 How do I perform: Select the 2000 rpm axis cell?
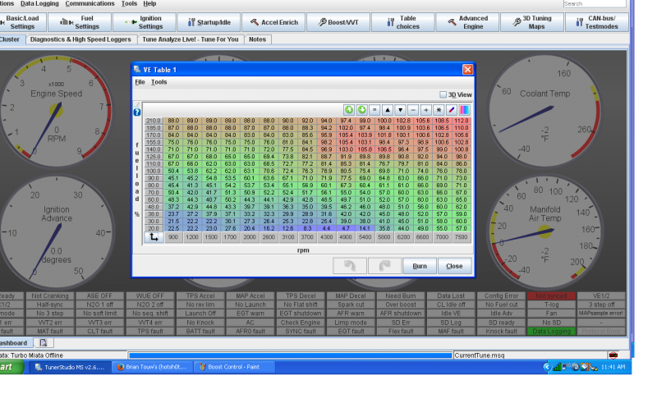click(249, 236)
